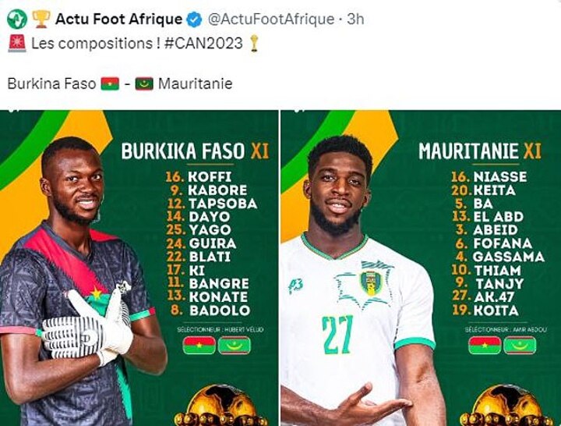The image size is (561, 426).
Task: Click the Burkina Faso flag under the Burkina lineup
Action: tap(199, 345)
